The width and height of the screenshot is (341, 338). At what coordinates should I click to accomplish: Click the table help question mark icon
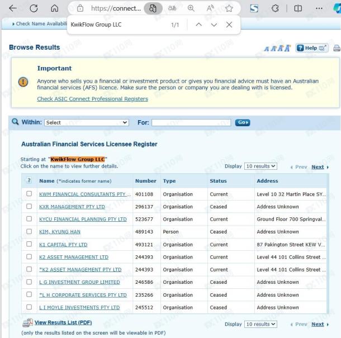click(29, 180)
